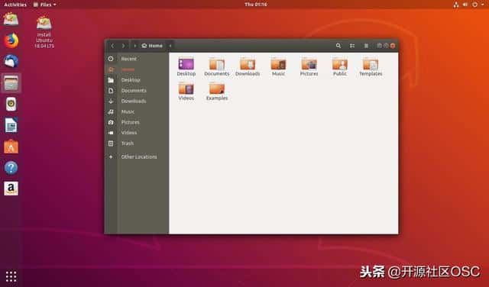Screen dimensions: 489x287
Task: Click the Trash bin icon in sidebar
Action: click(x=111, y=143)
